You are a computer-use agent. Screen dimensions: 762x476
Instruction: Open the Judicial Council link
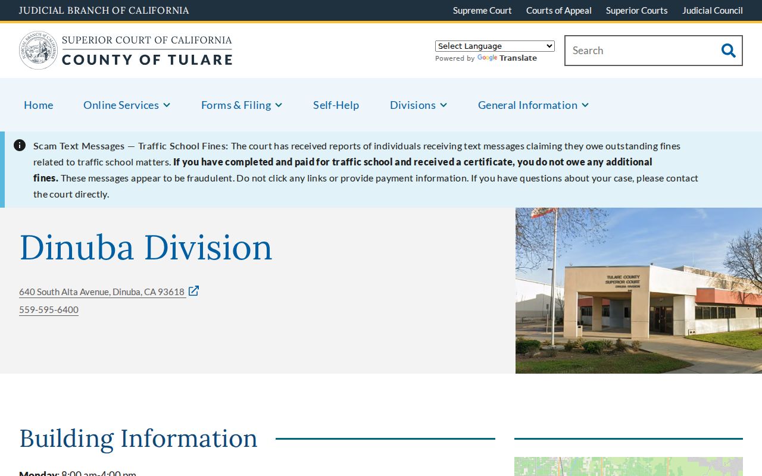point(713,10)
